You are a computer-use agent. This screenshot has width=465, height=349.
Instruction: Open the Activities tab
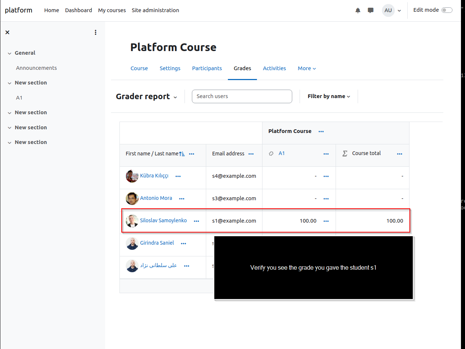[274, 68]
